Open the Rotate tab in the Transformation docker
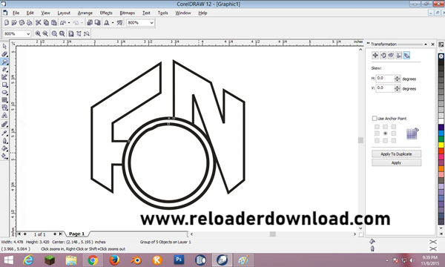The width and height of the screenshot is (445, 267). point(383,56)
